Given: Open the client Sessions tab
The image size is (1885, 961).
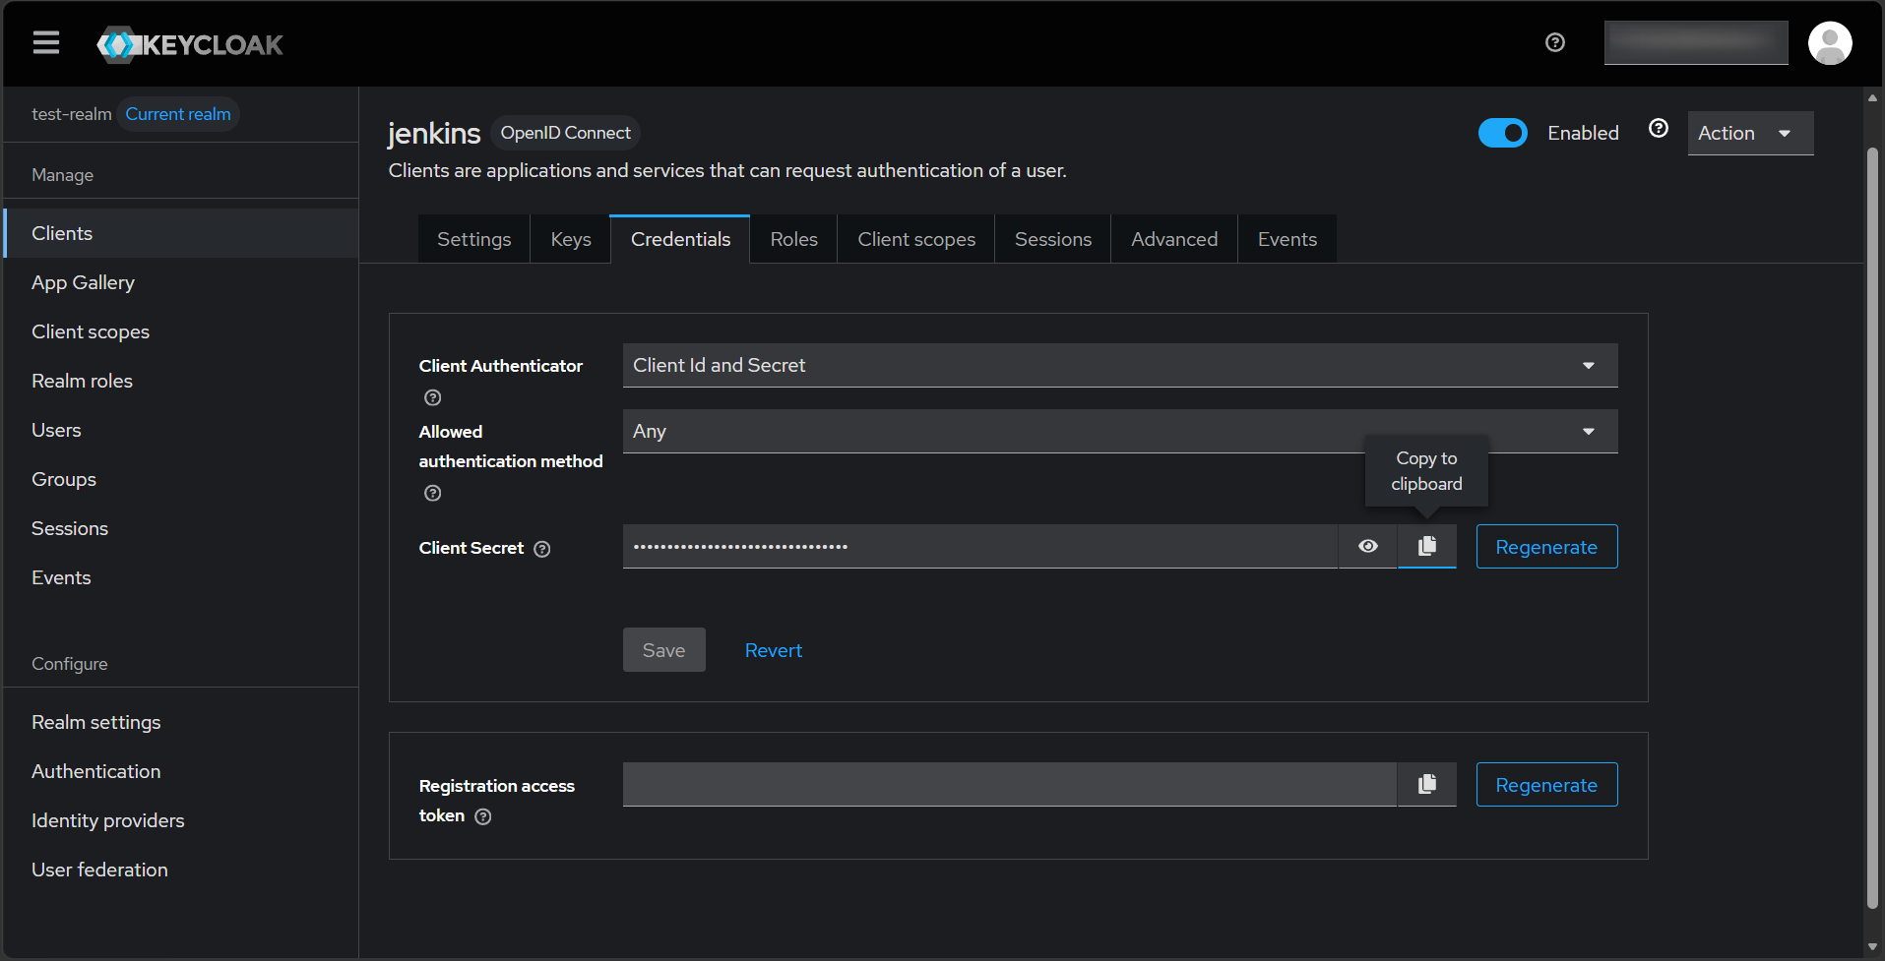Looking at the screenshot, I should 1053,239.
